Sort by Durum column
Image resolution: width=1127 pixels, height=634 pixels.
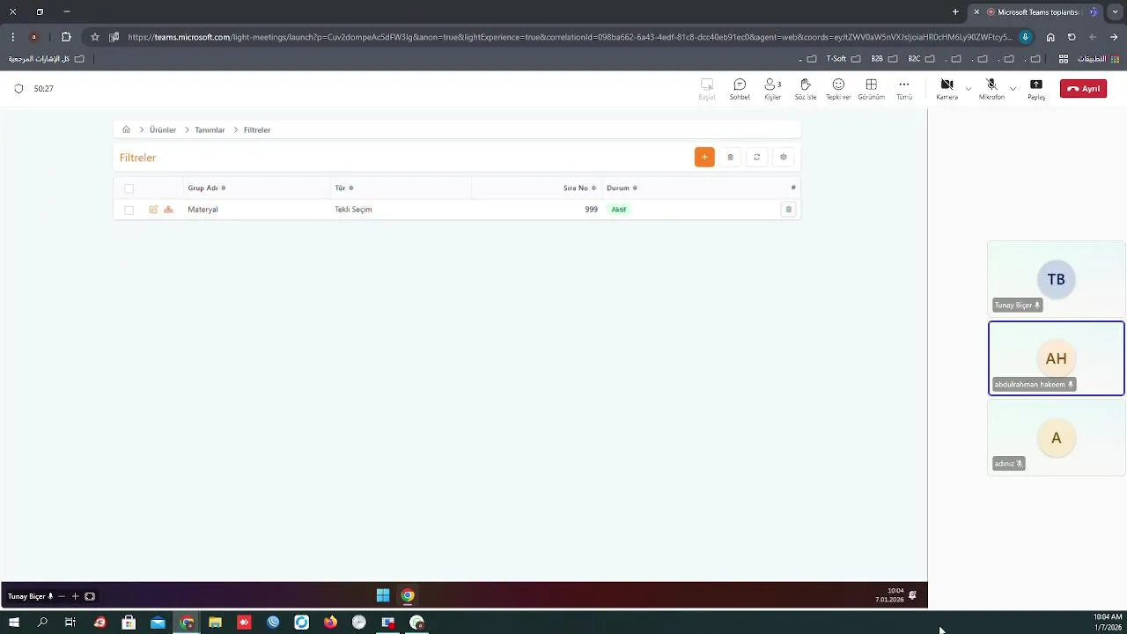point(622,188)
